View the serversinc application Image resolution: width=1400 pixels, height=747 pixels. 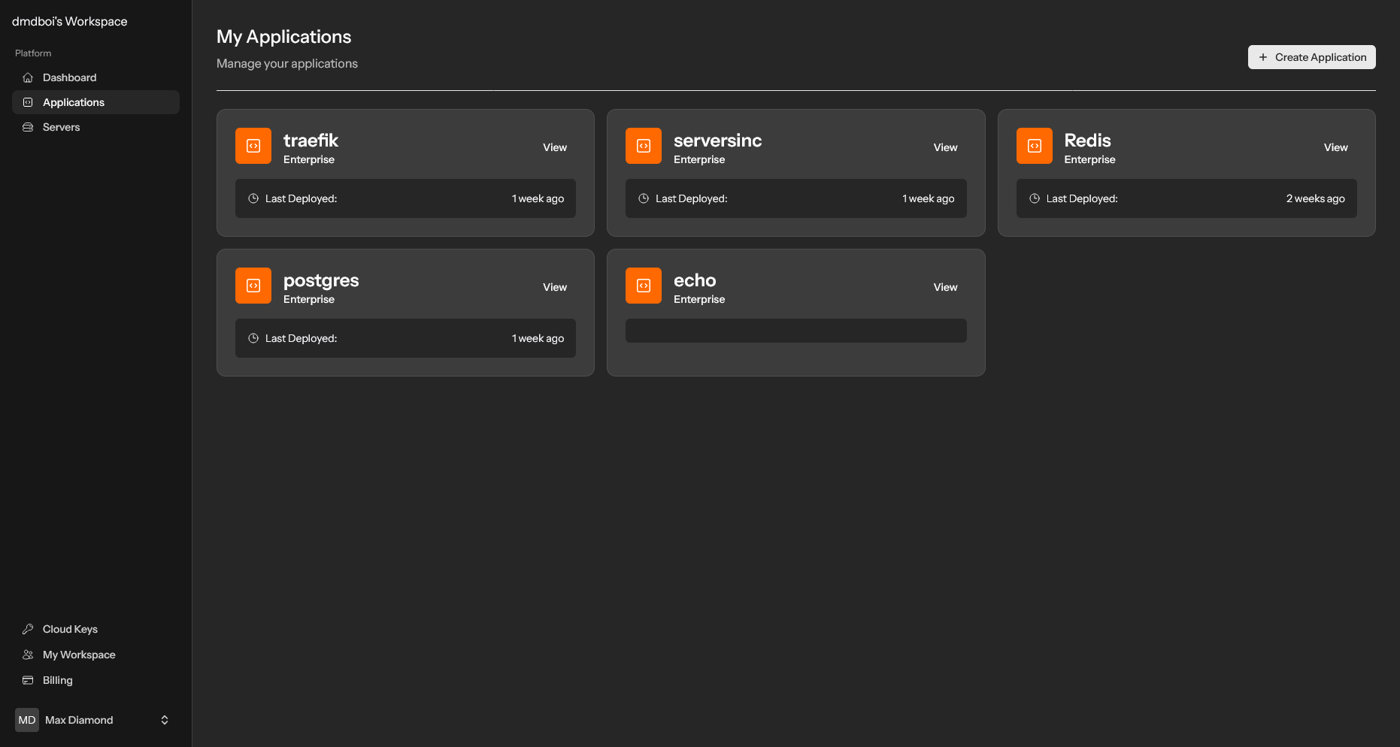tap(945, 147)
